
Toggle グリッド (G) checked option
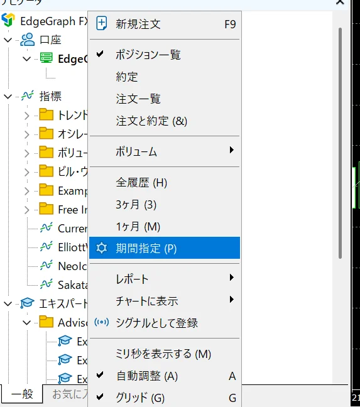165,398
